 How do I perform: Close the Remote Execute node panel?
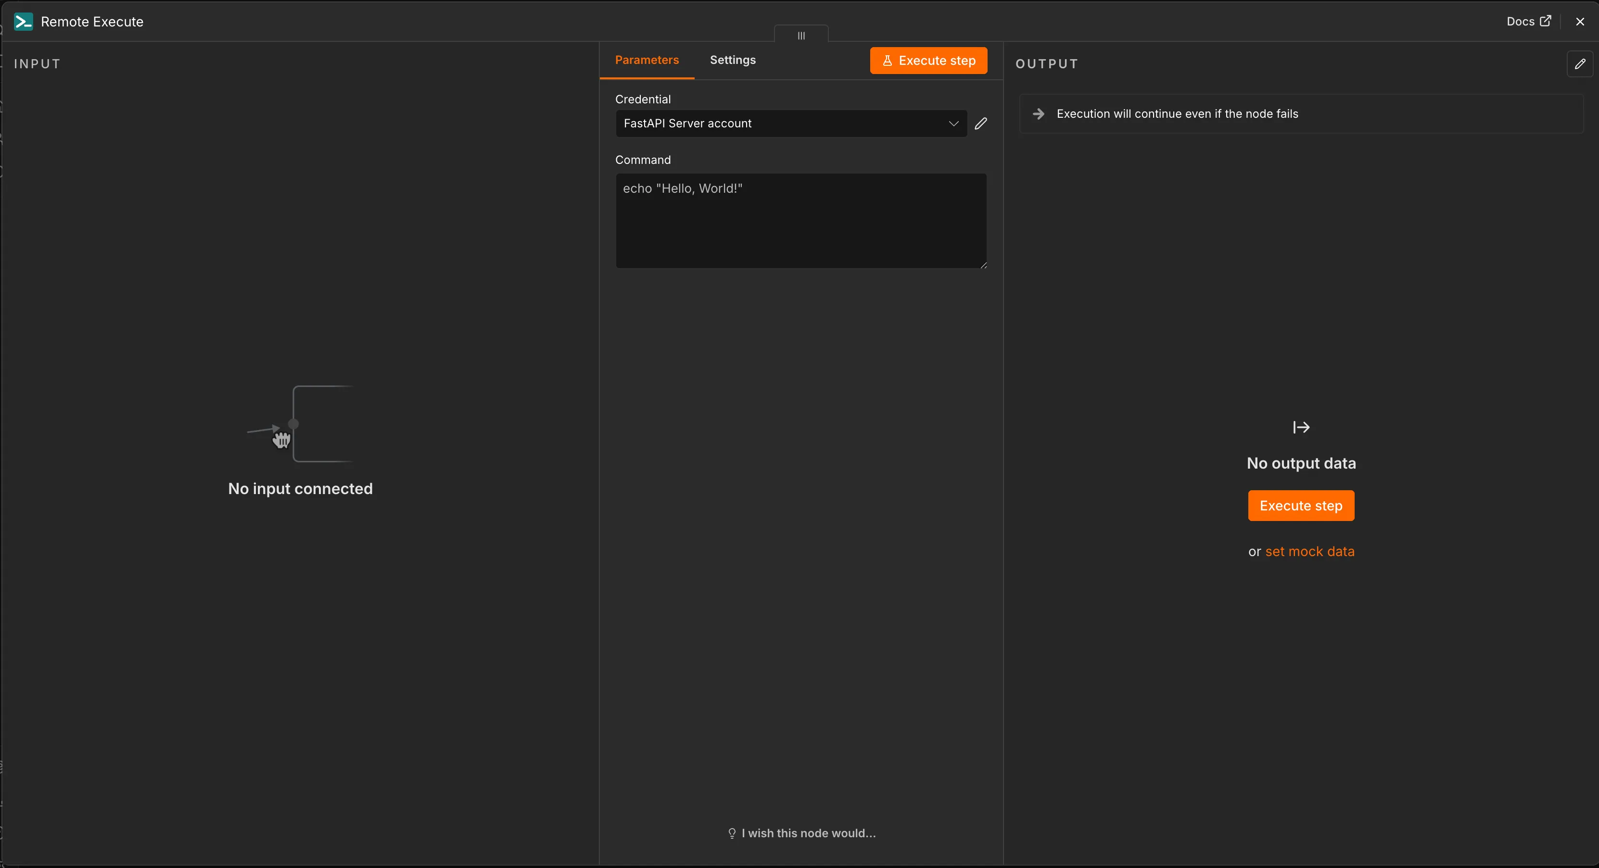1580,22
